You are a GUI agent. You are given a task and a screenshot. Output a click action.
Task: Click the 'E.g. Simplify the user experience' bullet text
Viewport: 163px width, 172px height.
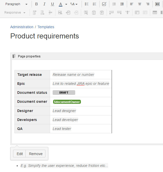pyautogui.click(x=64, y=166)
